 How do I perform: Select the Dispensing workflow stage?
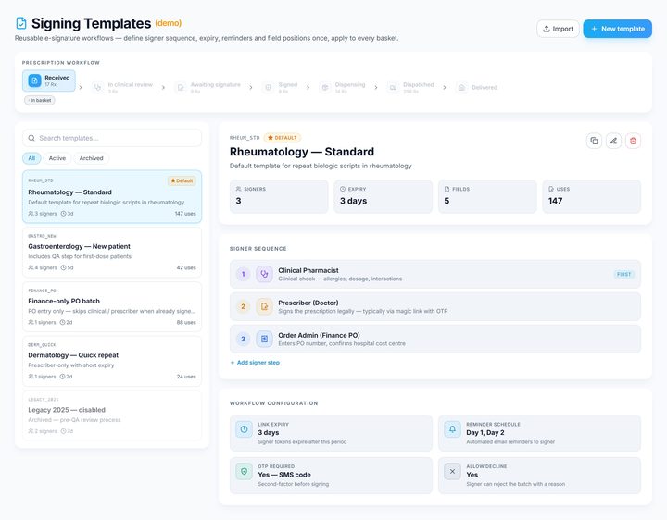343,88
